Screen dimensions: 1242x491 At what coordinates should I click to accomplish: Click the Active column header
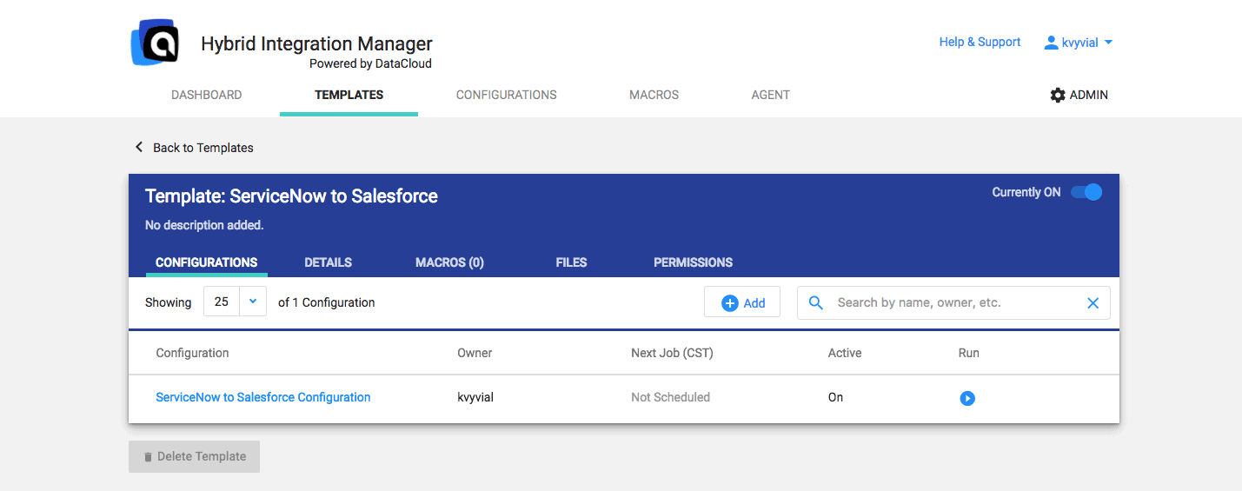pyautogui.click(x=845, y=353)
